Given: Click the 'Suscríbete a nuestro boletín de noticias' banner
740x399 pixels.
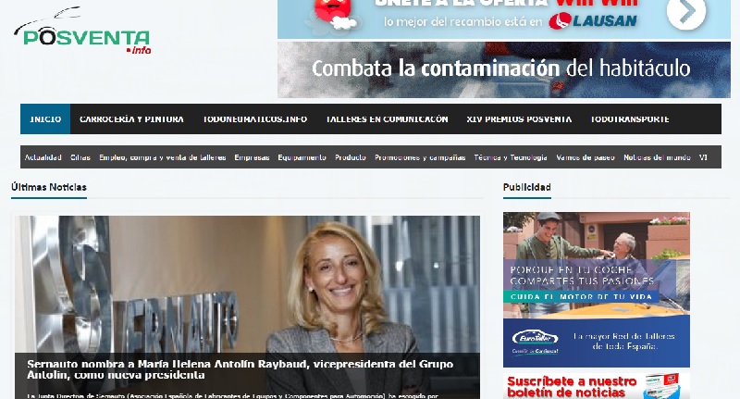Looking at the screenshot, I should click(x=597, y=386).
